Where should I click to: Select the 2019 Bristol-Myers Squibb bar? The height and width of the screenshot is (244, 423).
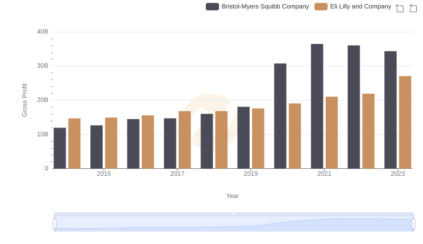tap(244, 138)
